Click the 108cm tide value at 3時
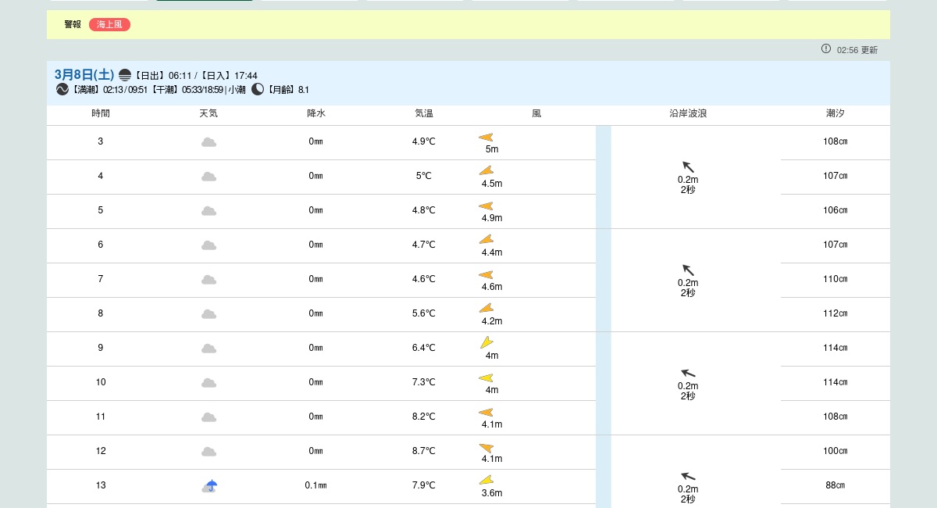Screen dimensions: 937x508 pyautogui.click(x=835, y=141)
